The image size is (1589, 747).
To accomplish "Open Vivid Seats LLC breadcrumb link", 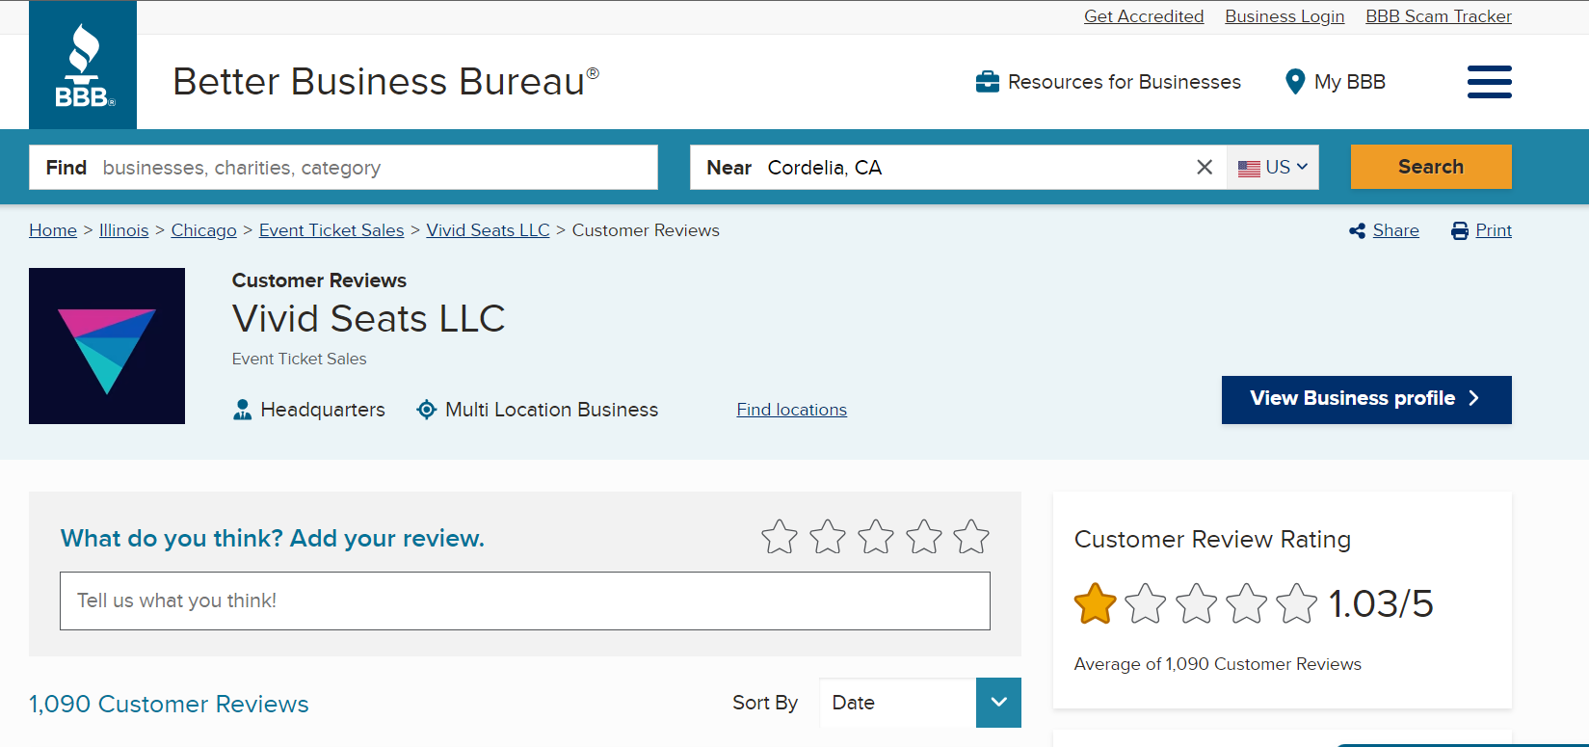I will 489,230.
